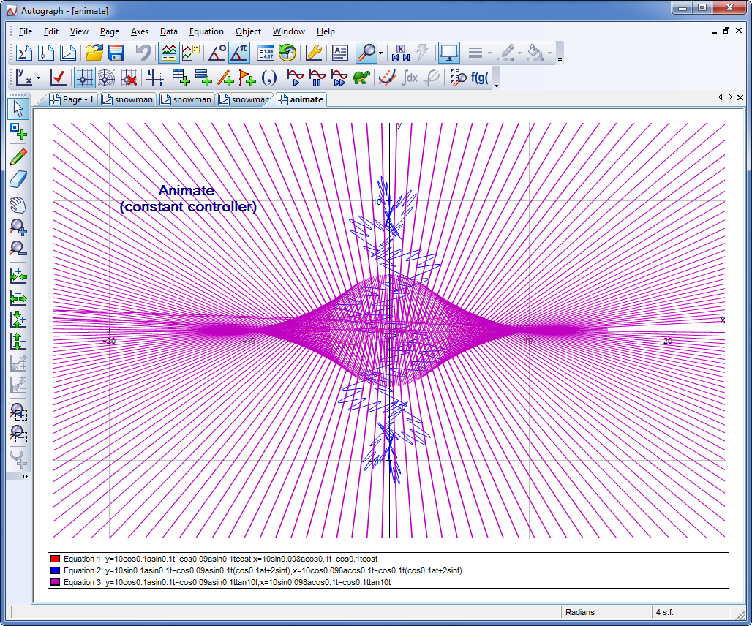This screenshot has height=626, width=752.
Task: Toggle the standard grid axes button
Action: click(84, 78)
